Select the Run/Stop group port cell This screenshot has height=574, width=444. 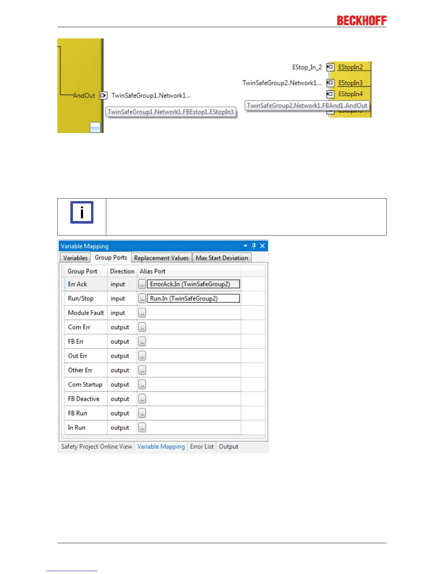tap(86, 298)
